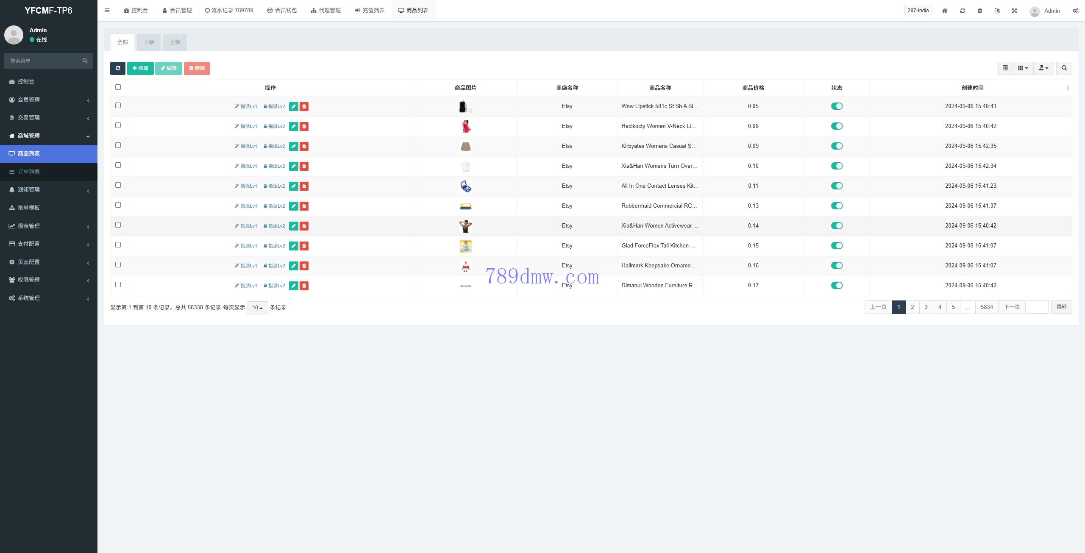Switch to the 下架 tab
This screenshot has width=1085, height=553.
click(x=148, y=42)
